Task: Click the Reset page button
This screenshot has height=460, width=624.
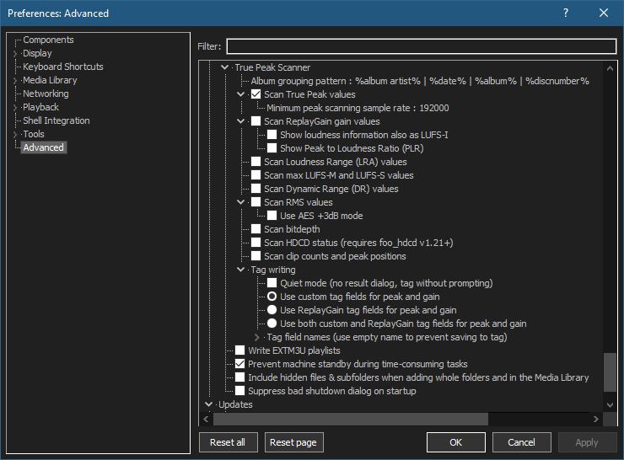Action: 294,442
